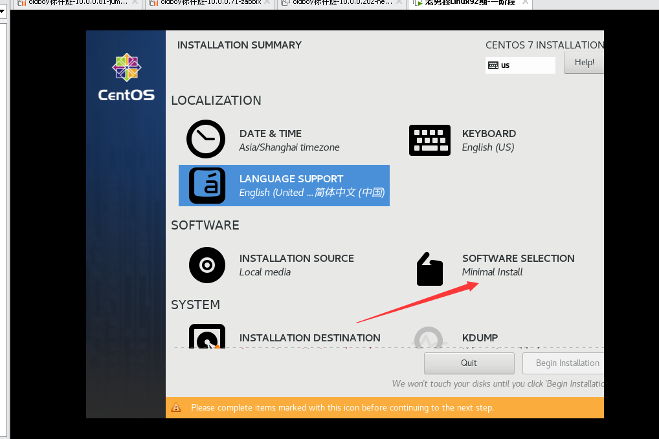Open KDUMP settings label
This screenshot has width=659, height=439.
[480, 338]
